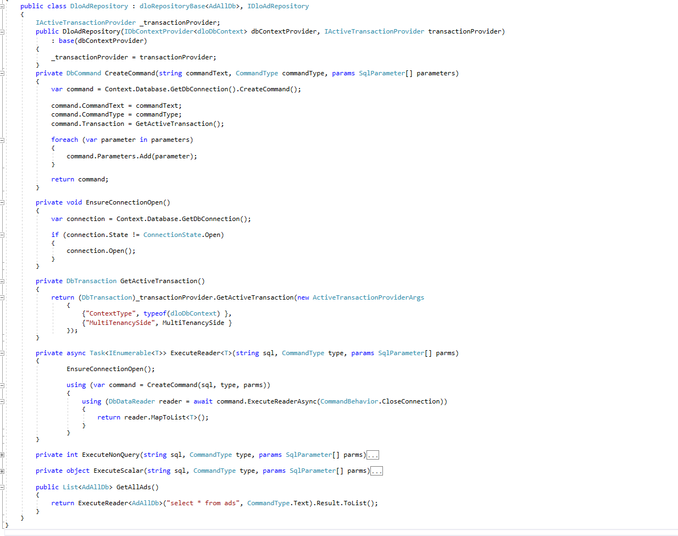The height and width of the screenshot is (536, 678).
Task: Click the return command statement
Action: click(x=80, y=179)
